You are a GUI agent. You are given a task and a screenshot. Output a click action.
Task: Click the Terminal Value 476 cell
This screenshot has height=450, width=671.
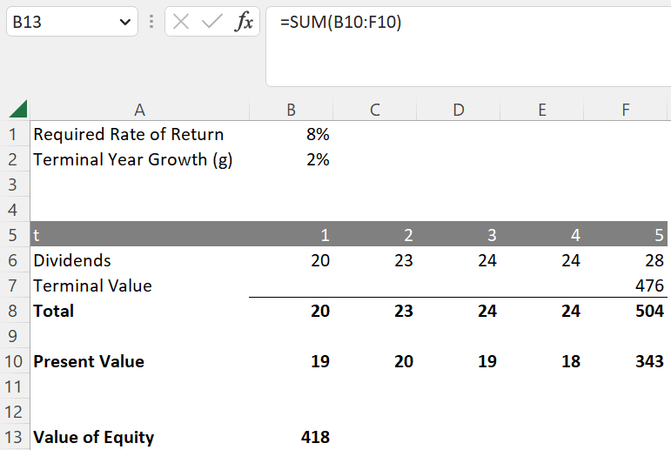coord(625,285)
